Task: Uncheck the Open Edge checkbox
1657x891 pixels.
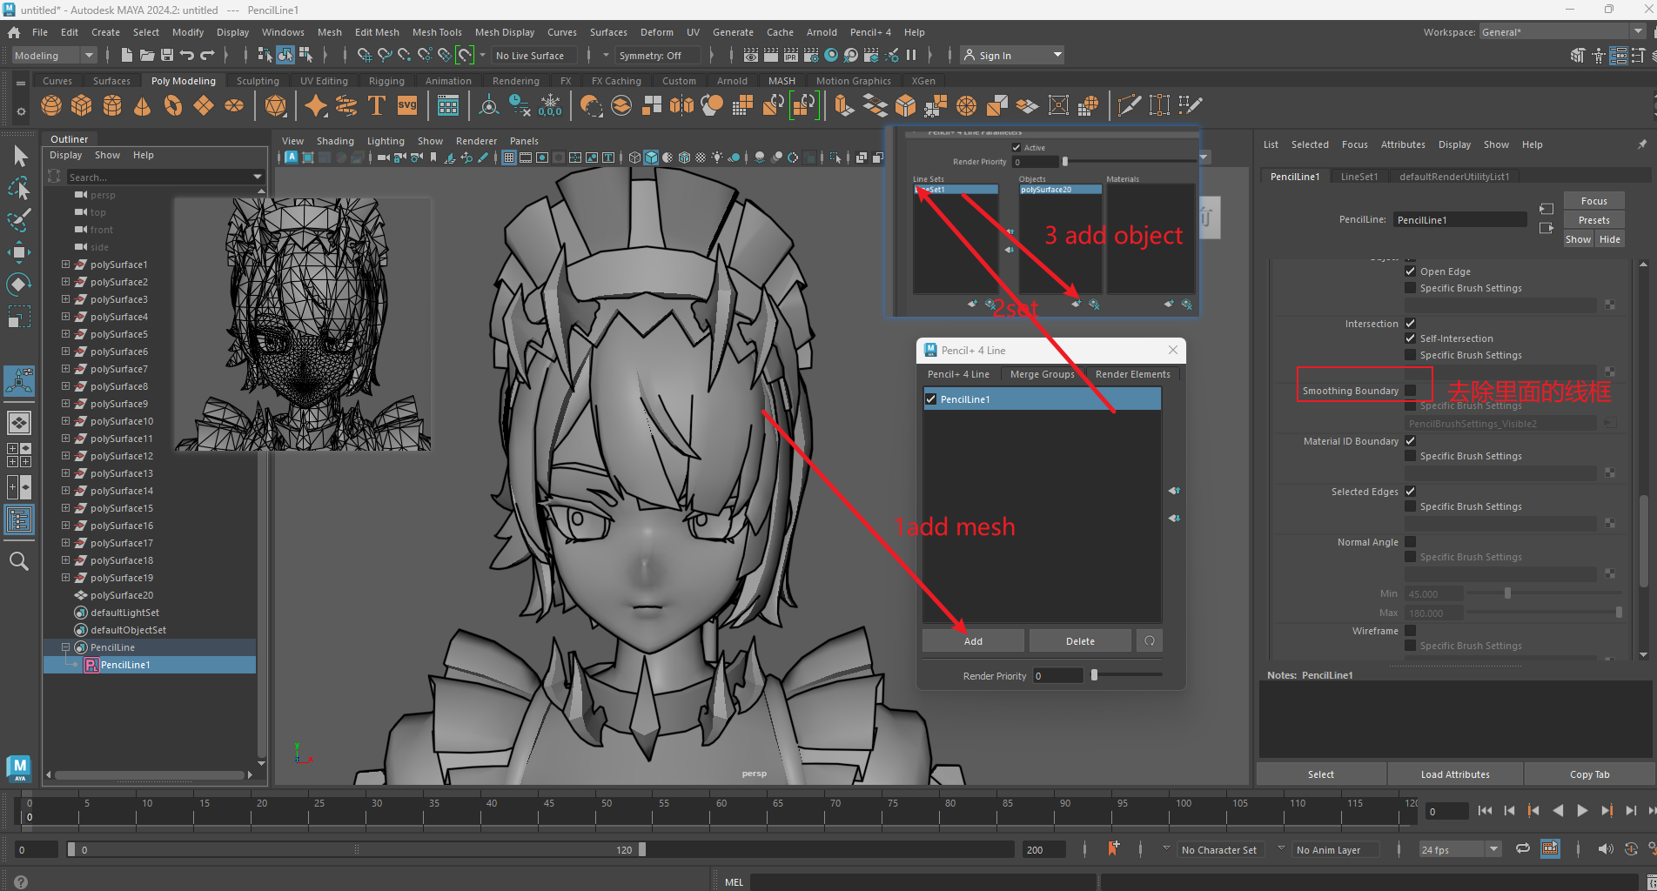Action: pyautogui.click(x=1410, y=271)
